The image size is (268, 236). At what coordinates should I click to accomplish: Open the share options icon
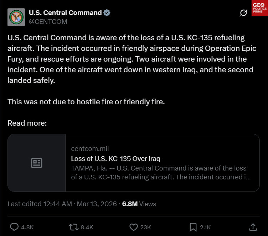pyautogui.click(x=253, y=227)
